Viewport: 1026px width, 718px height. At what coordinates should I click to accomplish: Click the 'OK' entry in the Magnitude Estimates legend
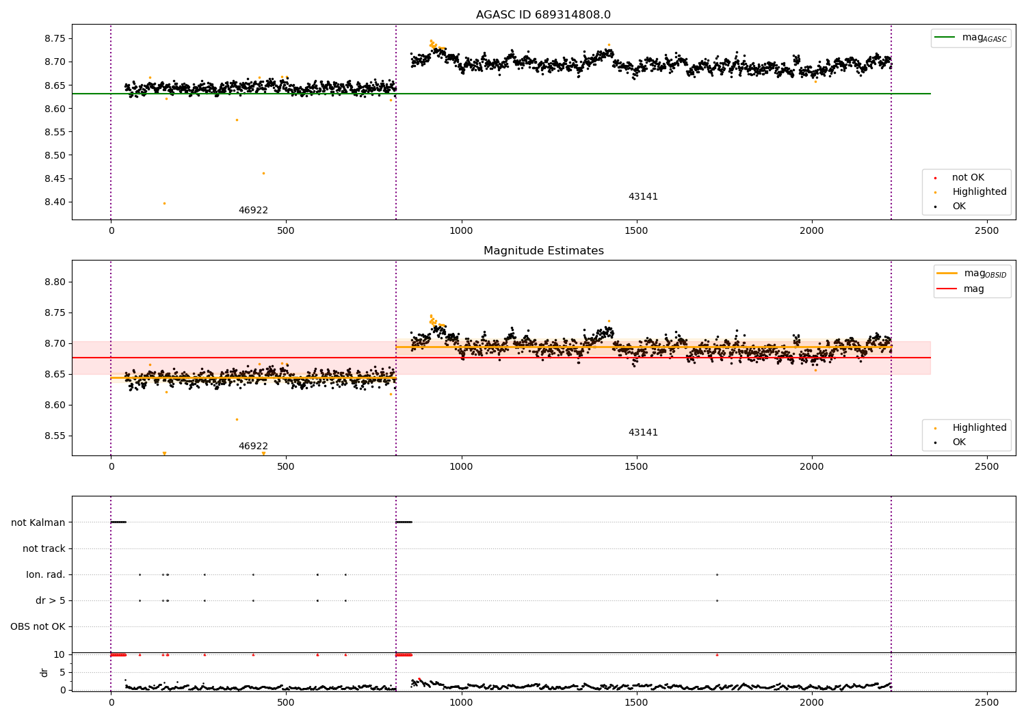click(x=959, y=442)
